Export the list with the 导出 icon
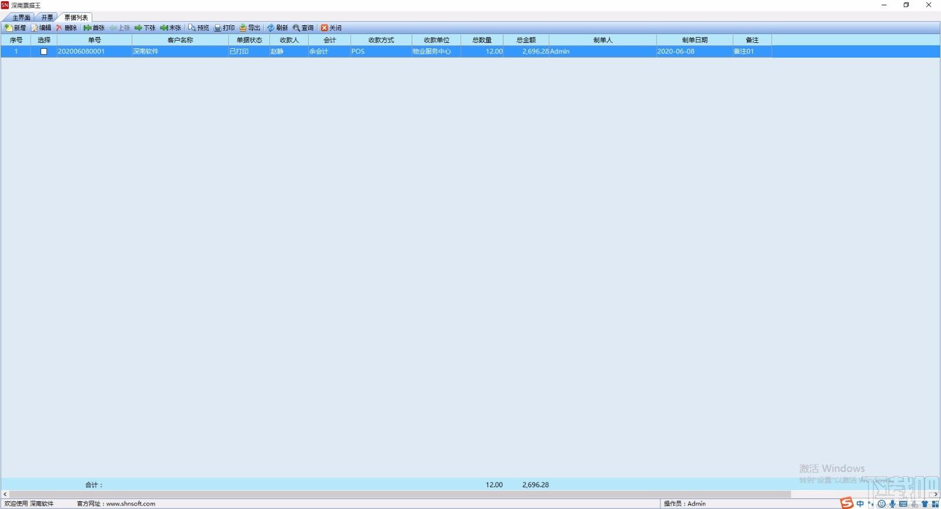This screenshot has height=509, width=941. pyautogui.click(x=250, y=28)
